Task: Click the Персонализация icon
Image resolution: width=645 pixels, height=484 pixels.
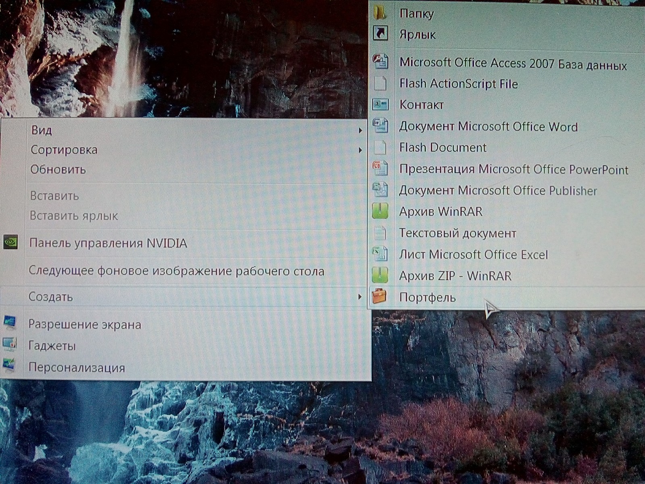Action: tap(9, 365)
